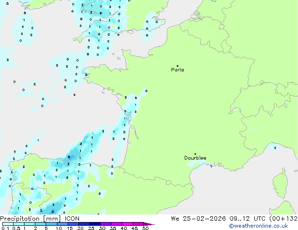Click the purple over-50 legend arrow
This screenshot has width=298, height=230.
[x=149, y=224]
